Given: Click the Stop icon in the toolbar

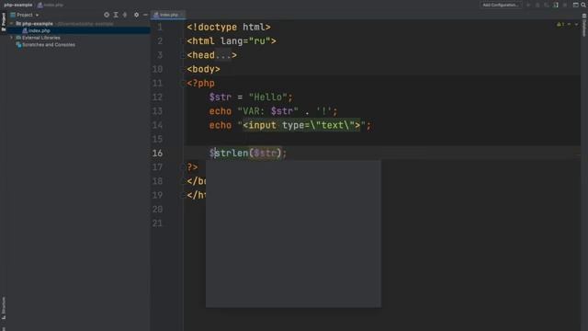Looking at the screenshot, I should tap(565, 5).
